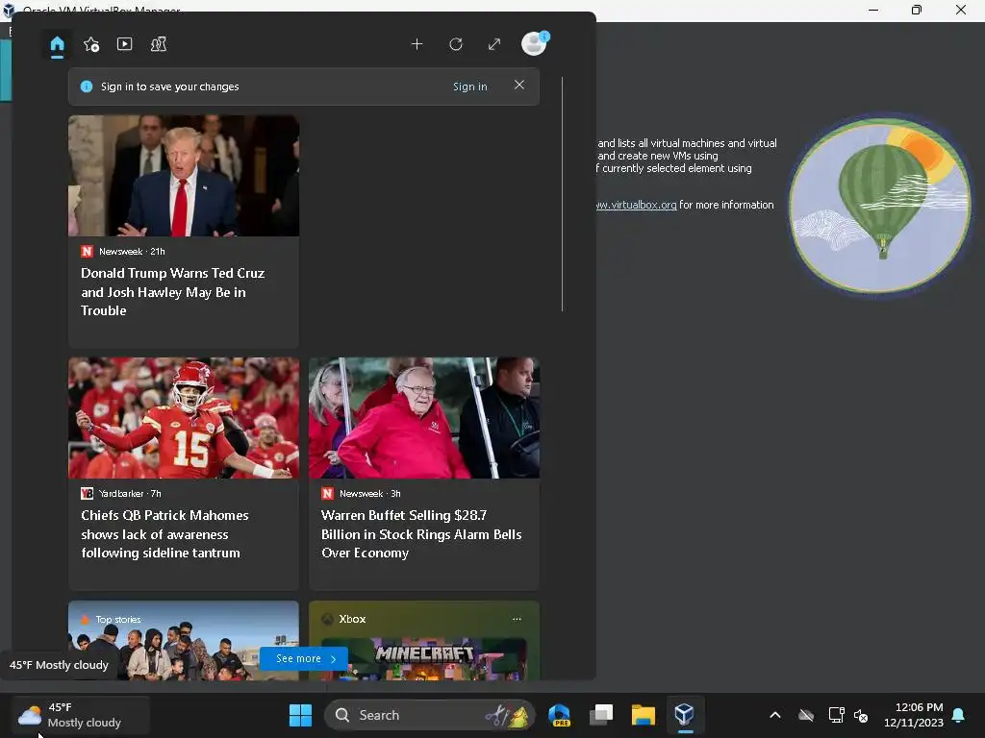Open the profile avatar settings
This screenshot has width=985, height=738.
click(535, 44)
